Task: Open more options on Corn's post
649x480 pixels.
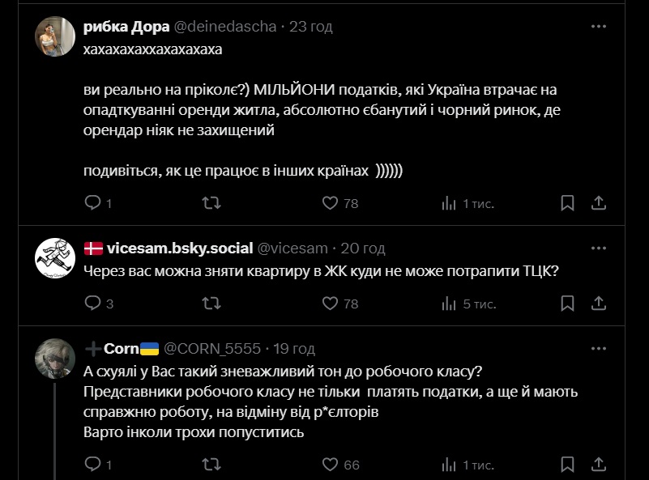Action: [x=598, y=348]
